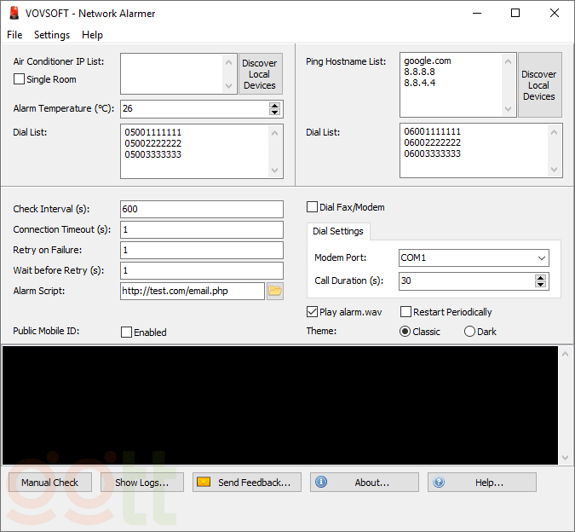Decrease Alarm Temperature with down arrow
The image size is (575, 532).
[274, 113]
